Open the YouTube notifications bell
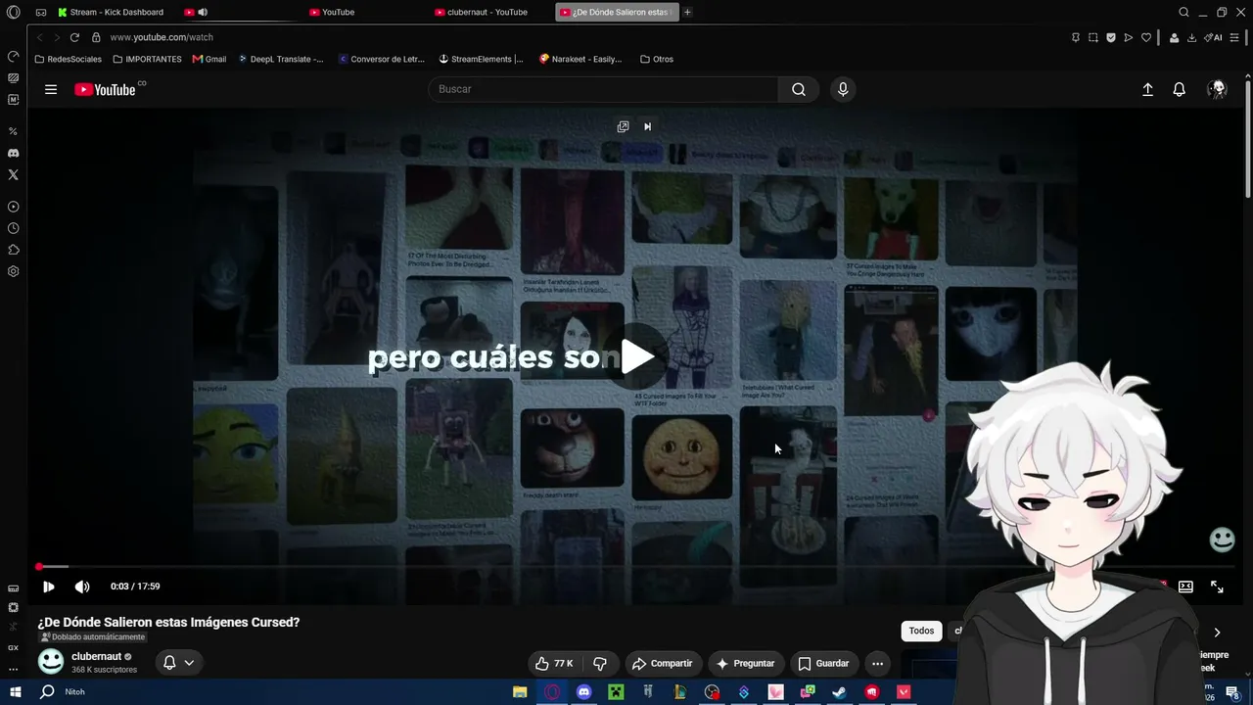The width and height of the screenshot is (1253, 705). [x=1179, y=89]
